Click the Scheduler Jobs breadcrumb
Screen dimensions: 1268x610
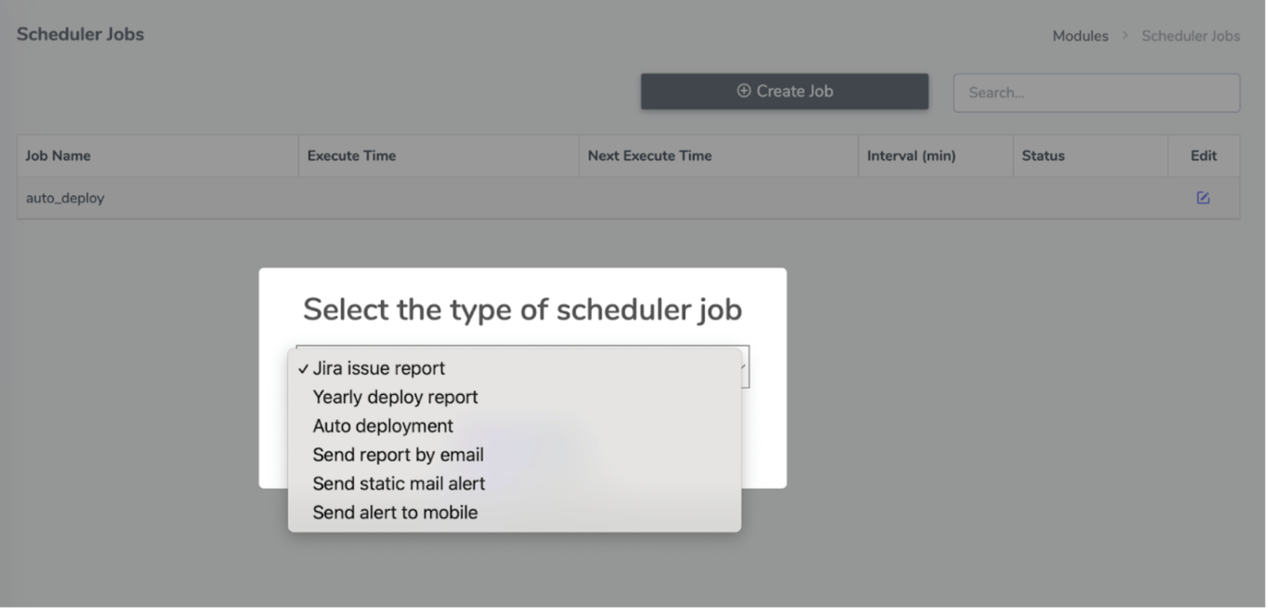[x=1190, y=36]
